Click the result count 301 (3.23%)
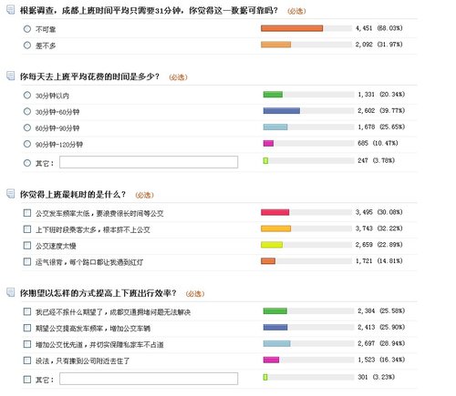Viewport: 456px width, 396px height. (x=377, y=377)
